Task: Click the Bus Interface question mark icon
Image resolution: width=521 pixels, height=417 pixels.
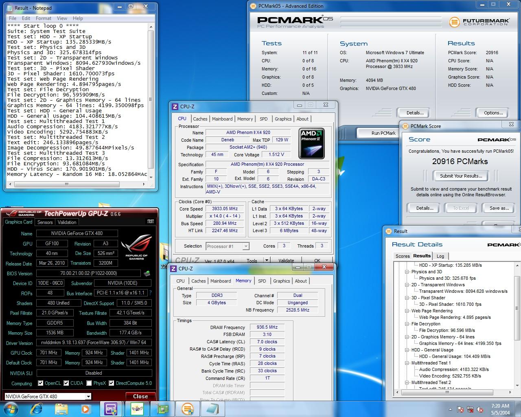Action: pyautogui.click(x=150, y=293)
